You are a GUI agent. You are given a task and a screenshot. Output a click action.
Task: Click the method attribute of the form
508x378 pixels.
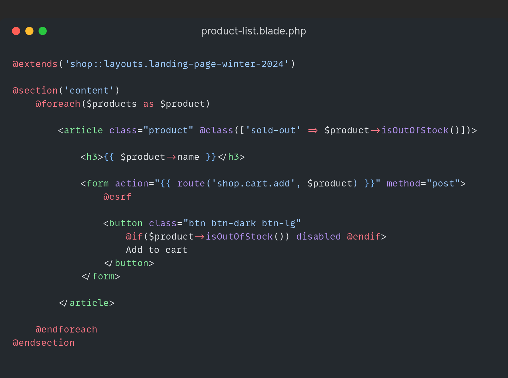tap(403, 184)
